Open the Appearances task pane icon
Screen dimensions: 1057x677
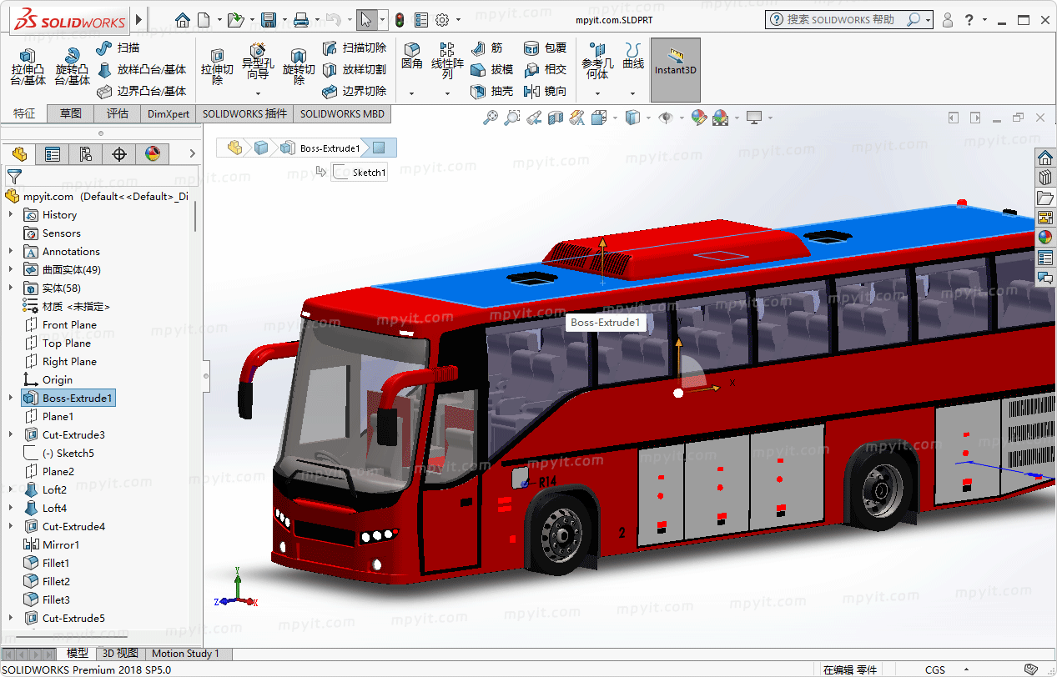point(1045,238)
